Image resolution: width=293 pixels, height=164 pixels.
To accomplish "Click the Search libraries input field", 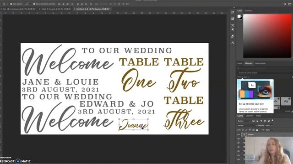I will (265, 68).
